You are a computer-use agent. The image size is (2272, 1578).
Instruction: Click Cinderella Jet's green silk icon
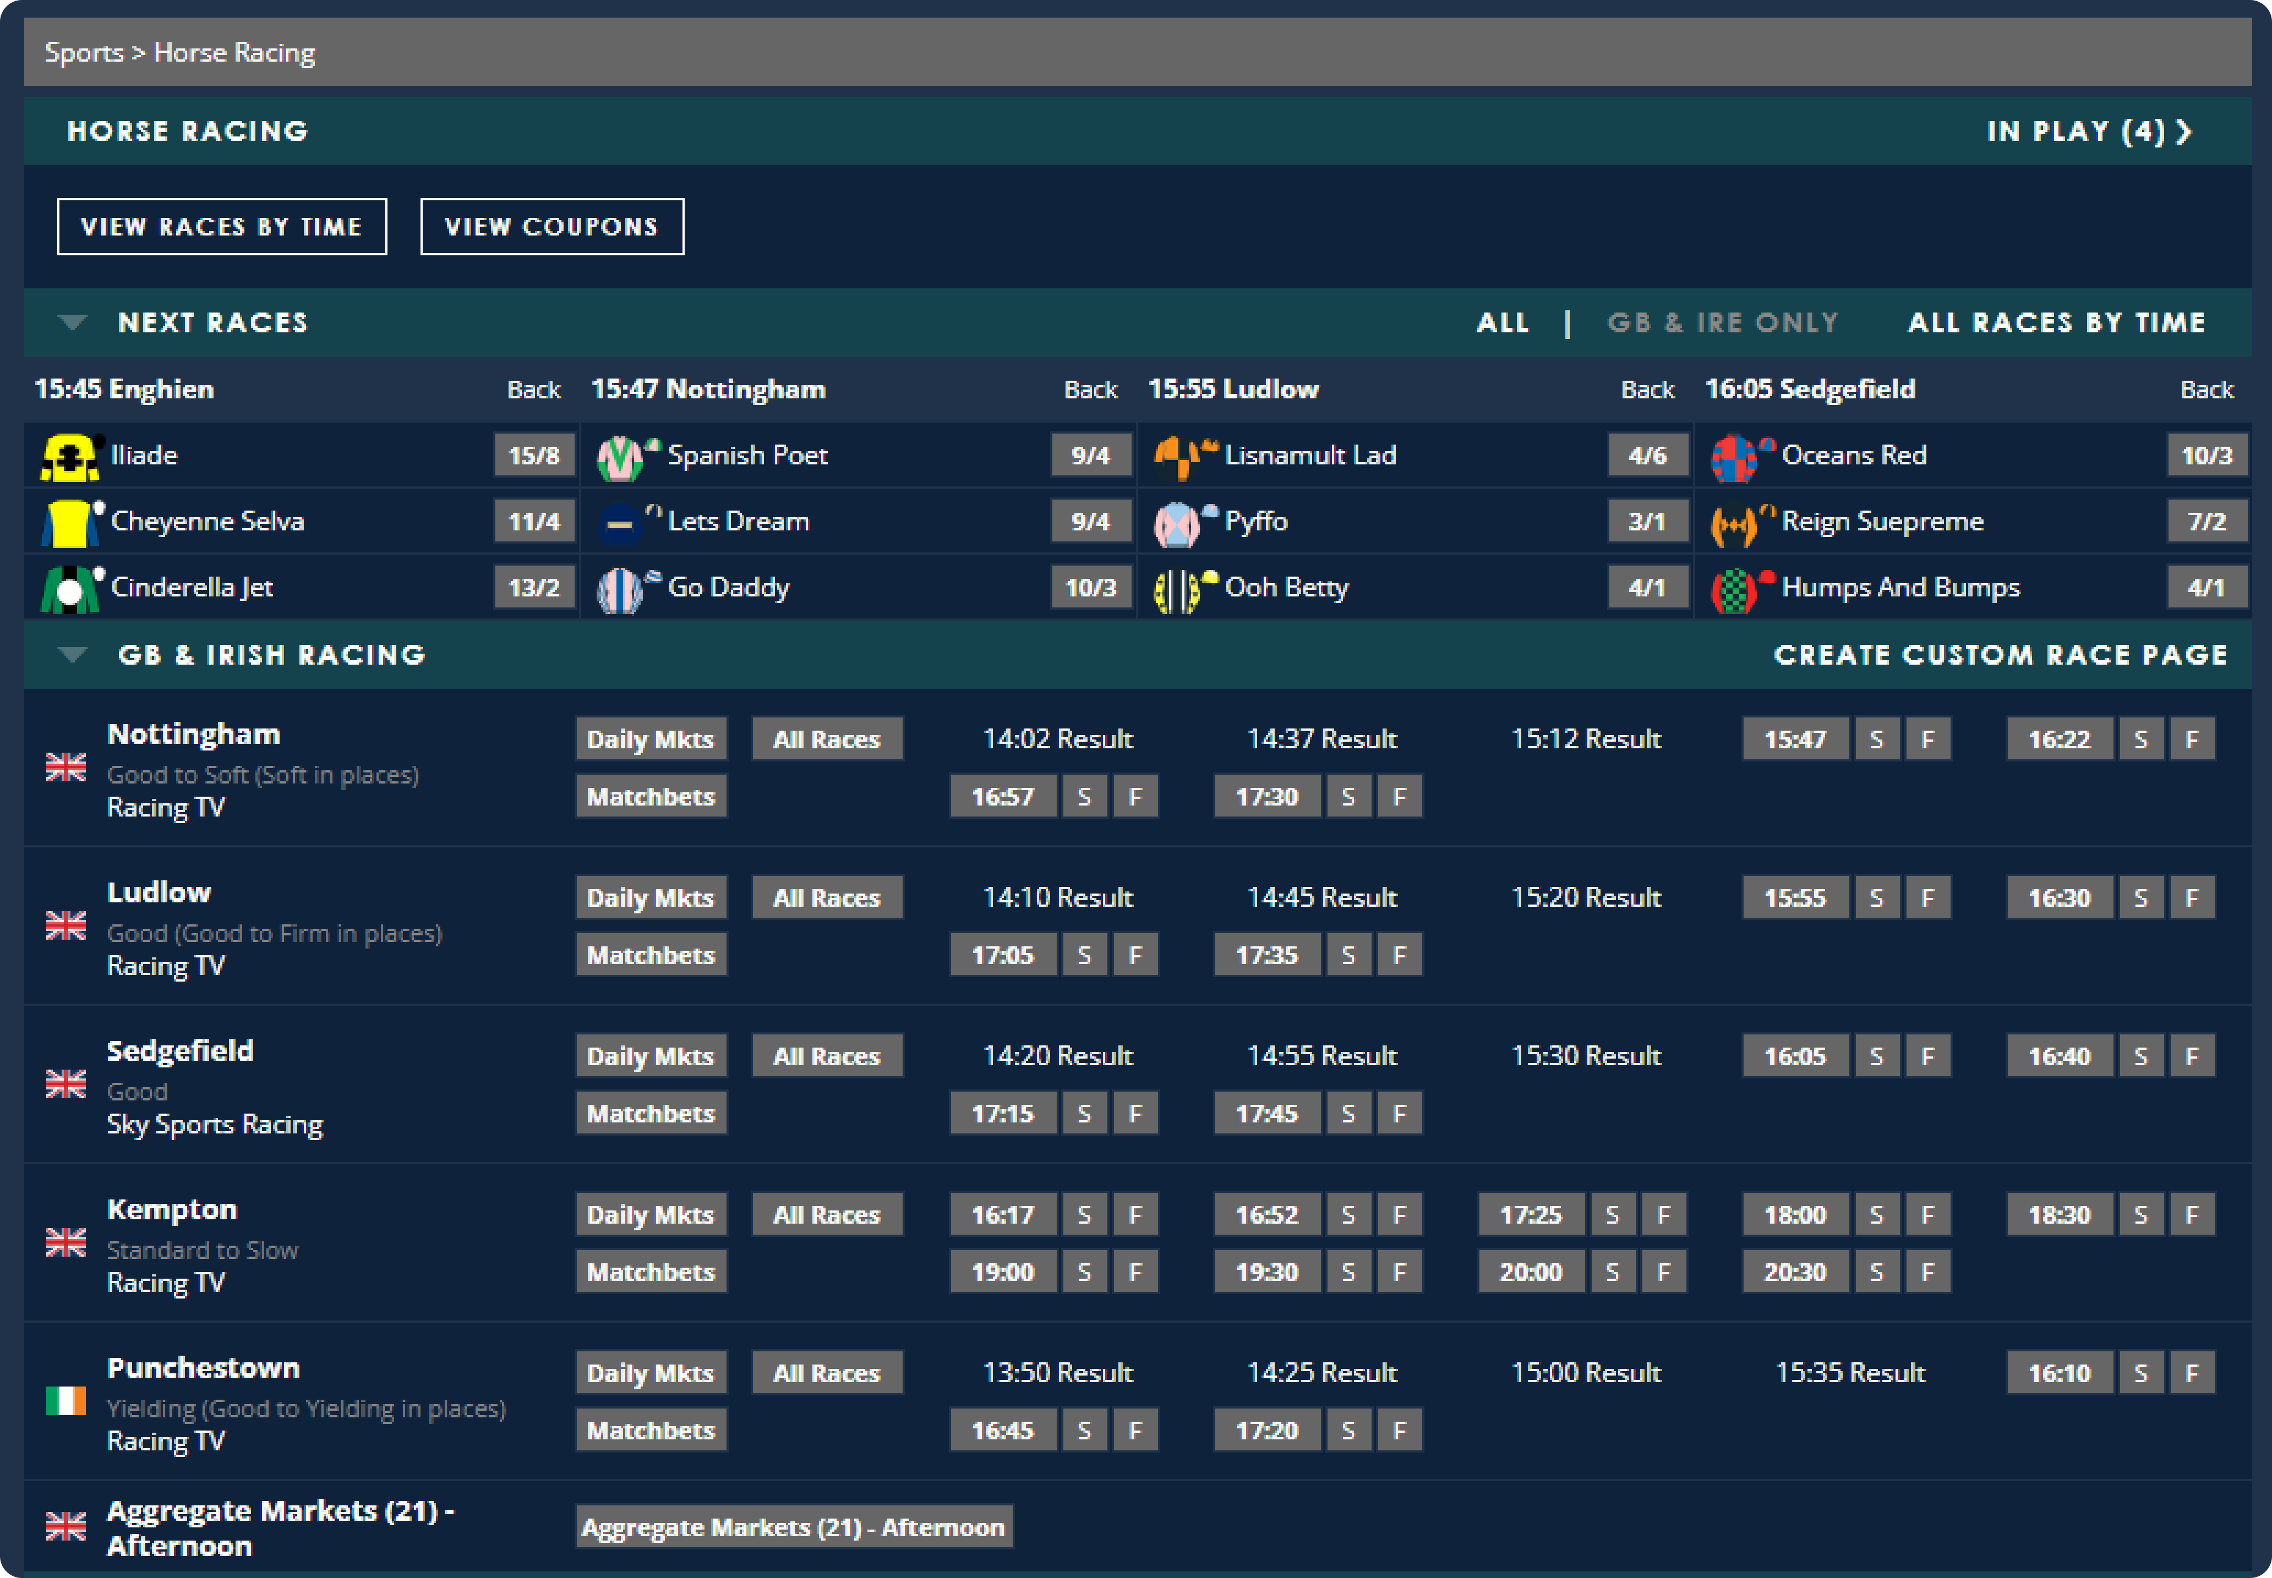coord(68,588)
